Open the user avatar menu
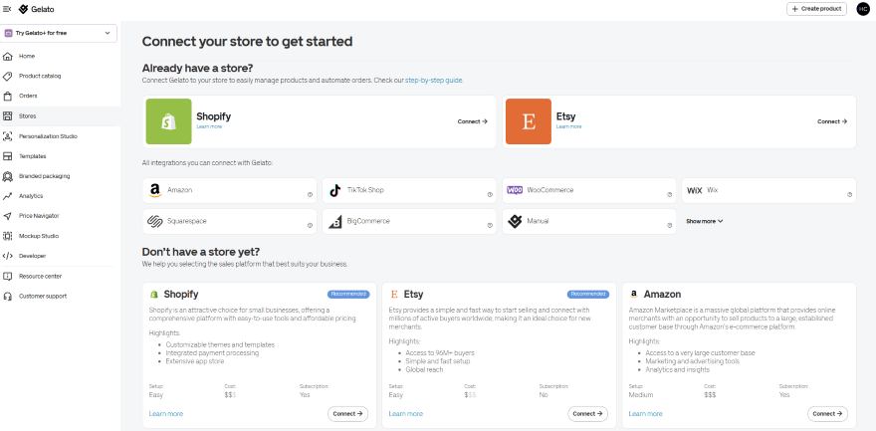876x431 pixels. point(863,9)
